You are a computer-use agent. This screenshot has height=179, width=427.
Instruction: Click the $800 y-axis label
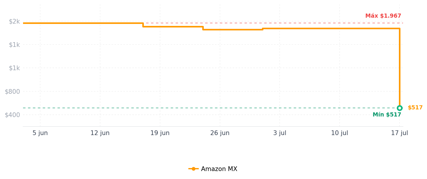(x=12, y=91)
